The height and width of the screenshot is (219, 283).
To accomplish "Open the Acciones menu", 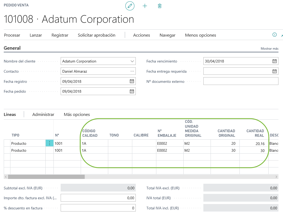I will pos(142,35).
